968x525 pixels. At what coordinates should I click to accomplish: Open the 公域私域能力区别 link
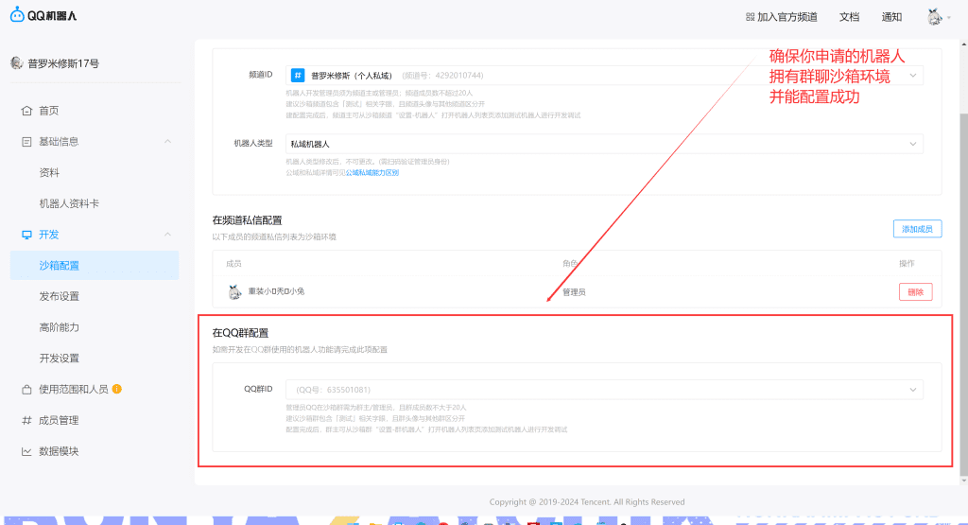(372, 172)
